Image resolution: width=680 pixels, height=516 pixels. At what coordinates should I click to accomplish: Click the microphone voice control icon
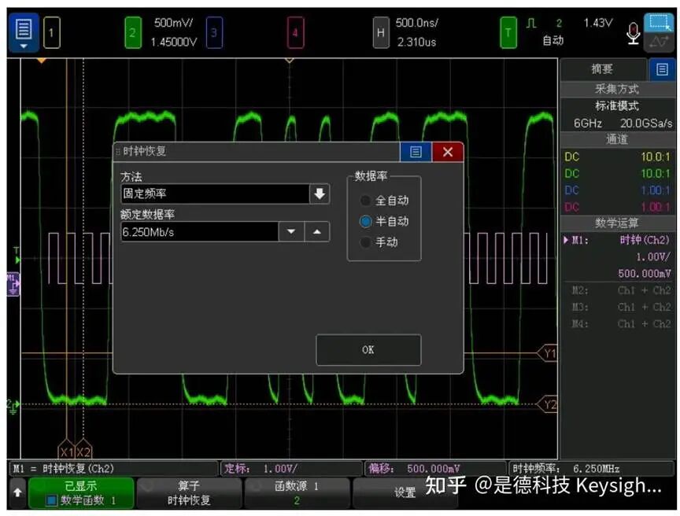tap(633, 33)
